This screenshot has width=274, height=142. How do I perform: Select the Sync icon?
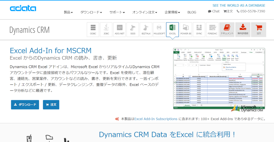pos(199,29)
